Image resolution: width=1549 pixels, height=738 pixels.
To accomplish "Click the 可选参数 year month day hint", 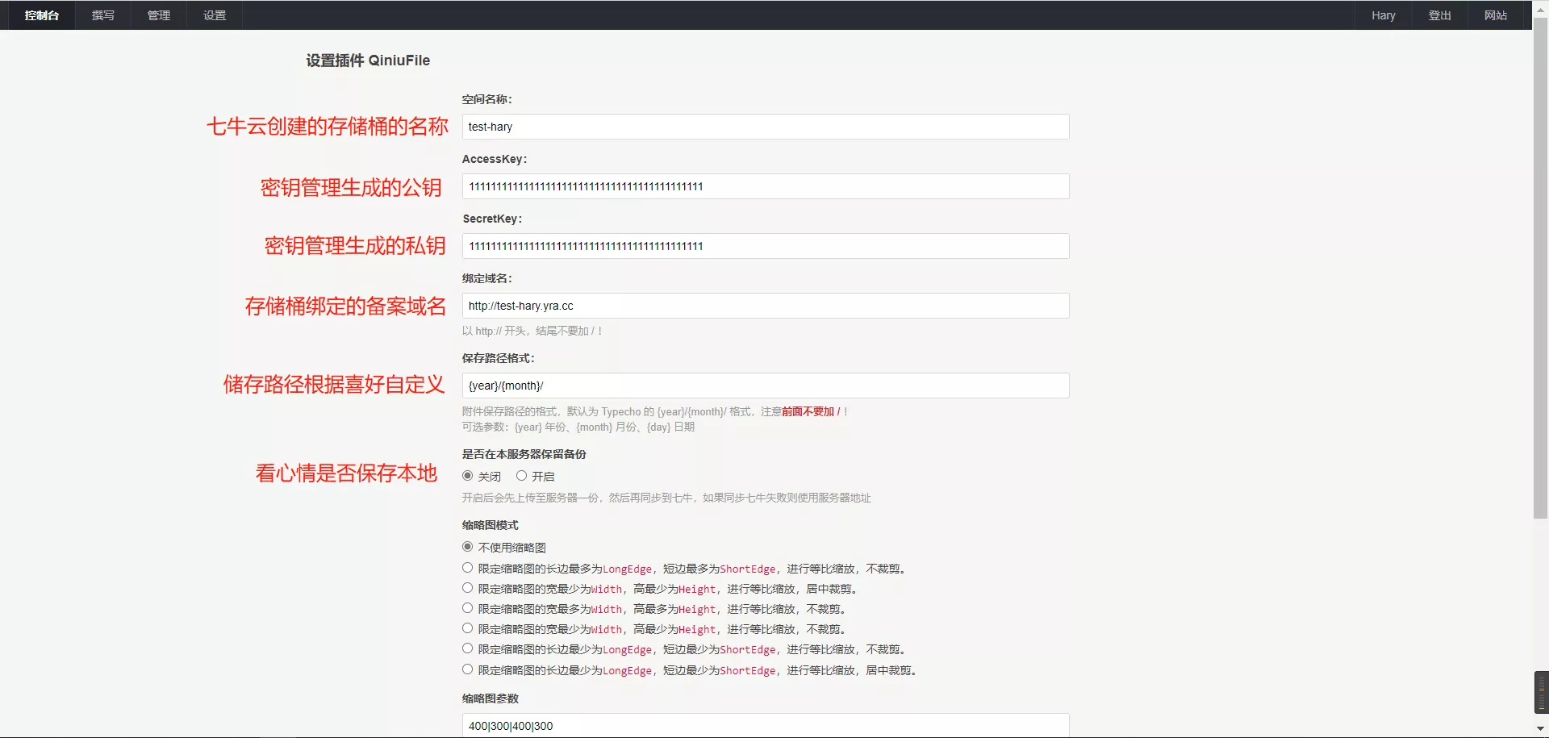I will (x=578, y=427).
